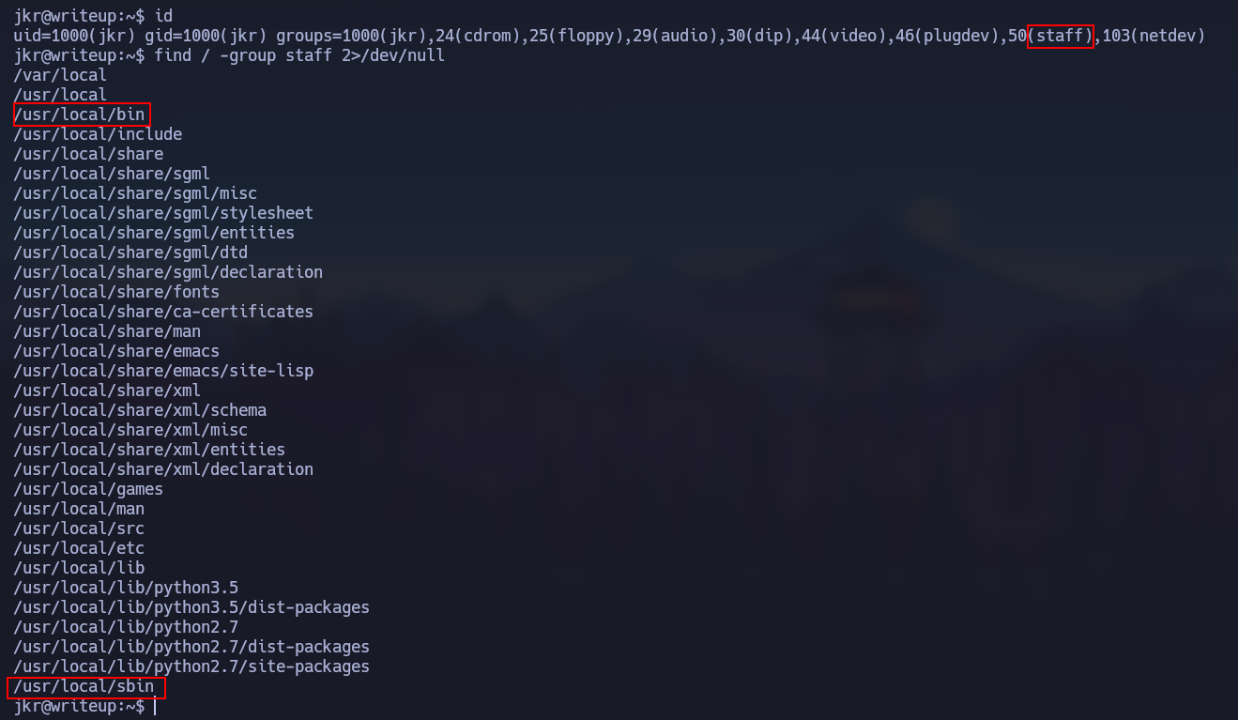Image resolution: width=1238 pixels, height=720 pixels.
Task: Click the /usr/local/include path
Action: coord(98,134)
